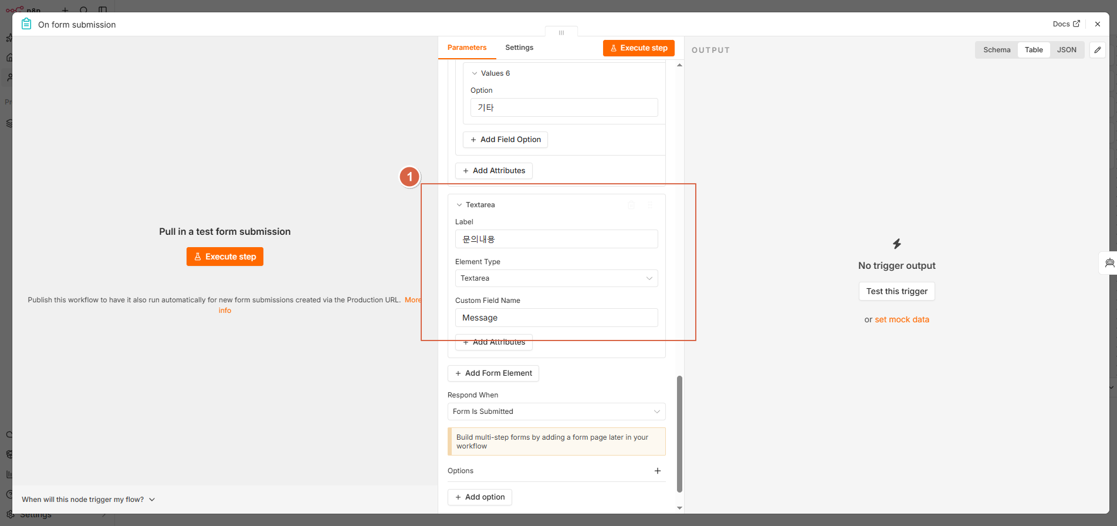Click the scroll down arrow of parameters panel

679,508
